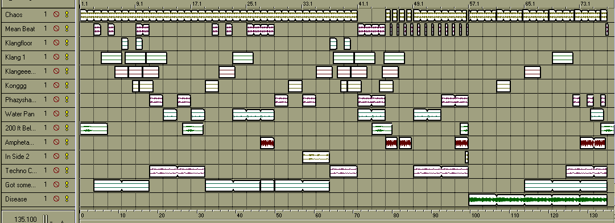
Task: Click measure marker 33.1 on ruler
Action: [x=308, y=4]
